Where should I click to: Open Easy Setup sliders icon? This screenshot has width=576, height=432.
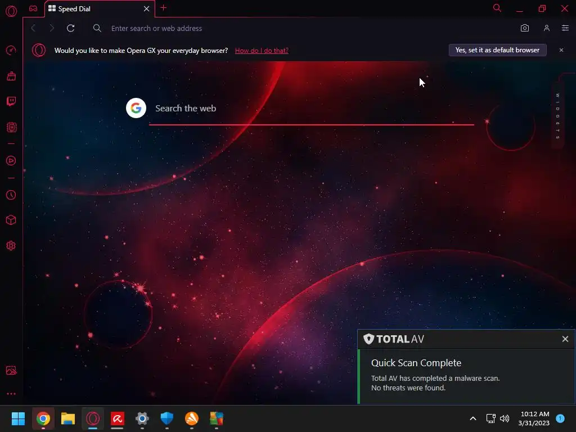[x=565, y=28]
